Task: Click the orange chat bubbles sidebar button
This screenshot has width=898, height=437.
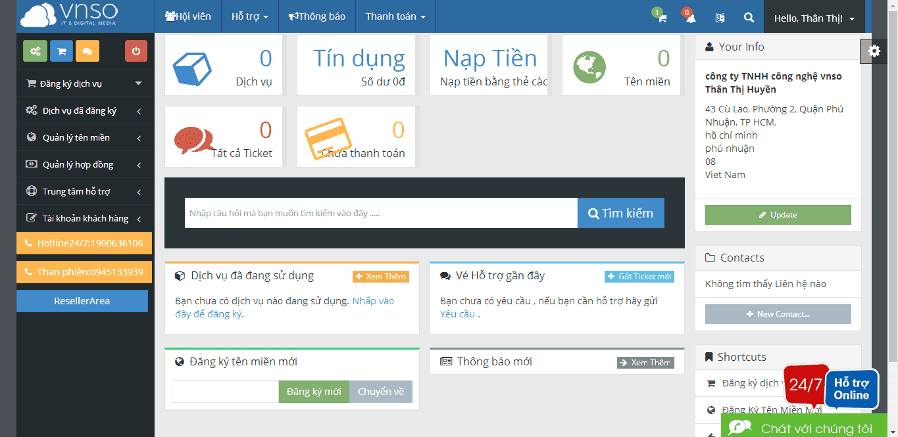Action: tap(87, 51)
